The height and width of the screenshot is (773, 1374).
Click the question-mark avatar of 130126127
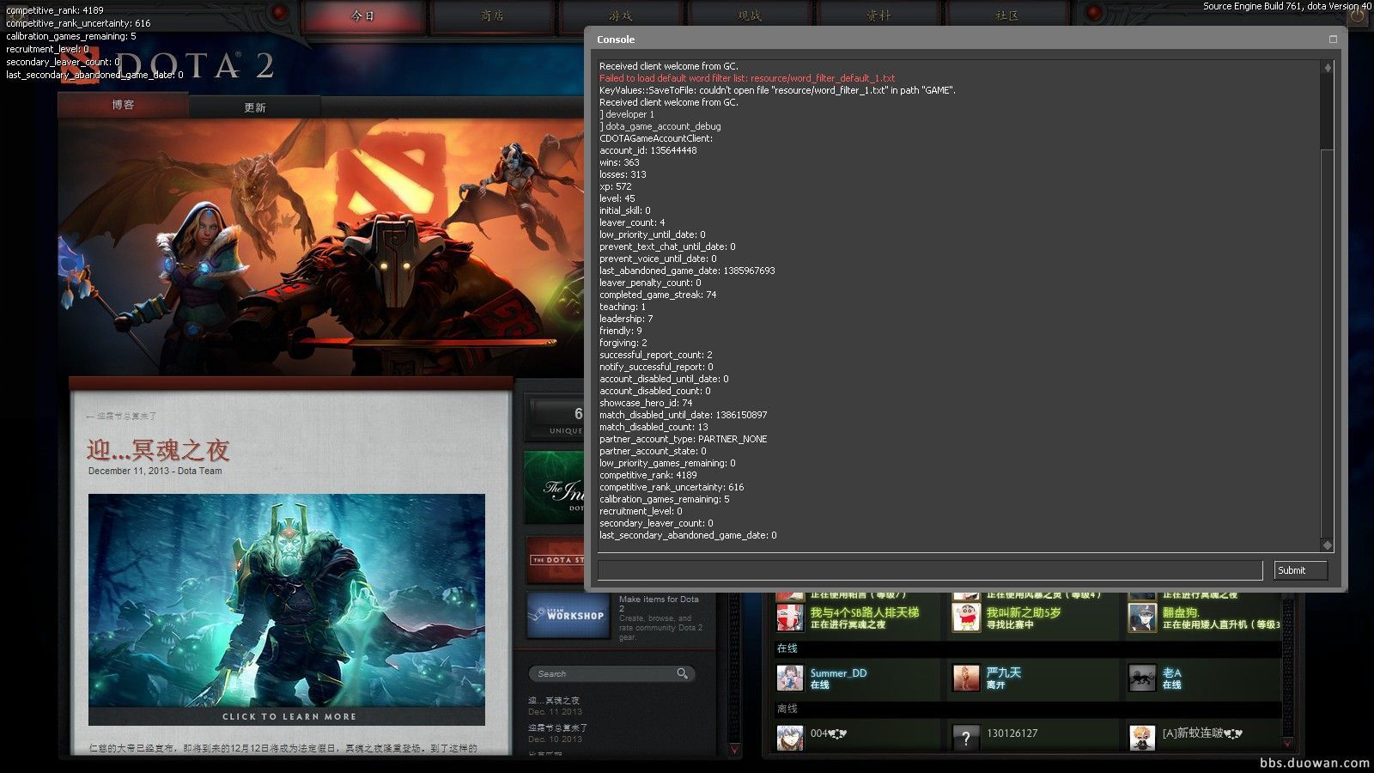tap(965, 737)
